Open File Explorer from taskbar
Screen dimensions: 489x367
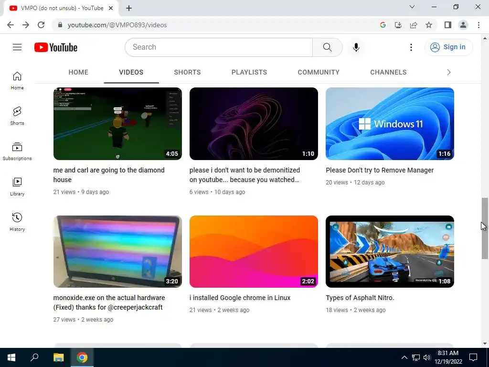point(58,357)
